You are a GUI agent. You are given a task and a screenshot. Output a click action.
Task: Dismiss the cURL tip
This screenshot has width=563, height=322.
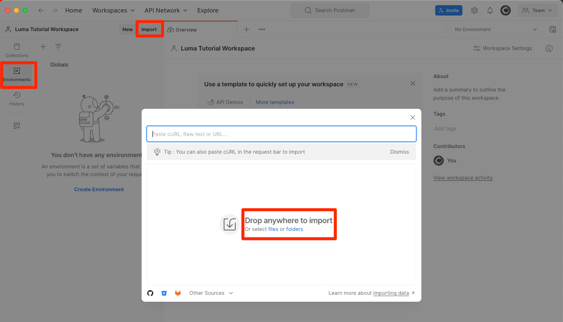pyautogui.click(x=399, y=152)
